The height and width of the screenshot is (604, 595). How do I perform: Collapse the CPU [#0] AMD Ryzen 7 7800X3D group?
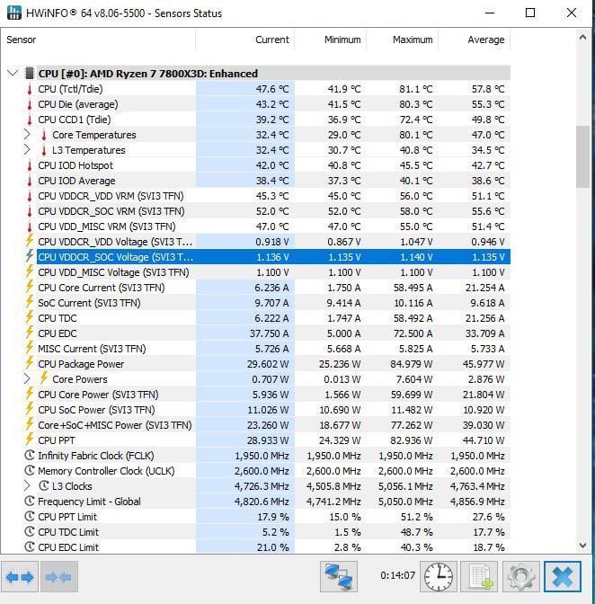click(13, 73)
